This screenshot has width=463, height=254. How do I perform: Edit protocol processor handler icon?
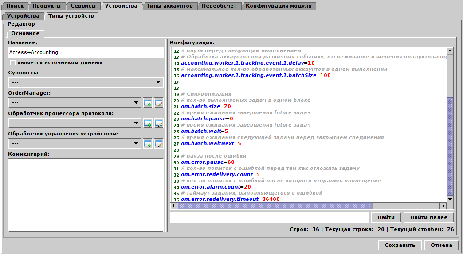coord(159,123)
